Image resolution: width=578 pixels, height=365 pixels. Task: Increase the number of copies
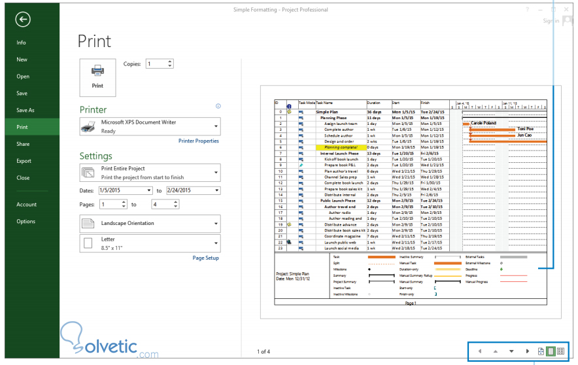169,61
